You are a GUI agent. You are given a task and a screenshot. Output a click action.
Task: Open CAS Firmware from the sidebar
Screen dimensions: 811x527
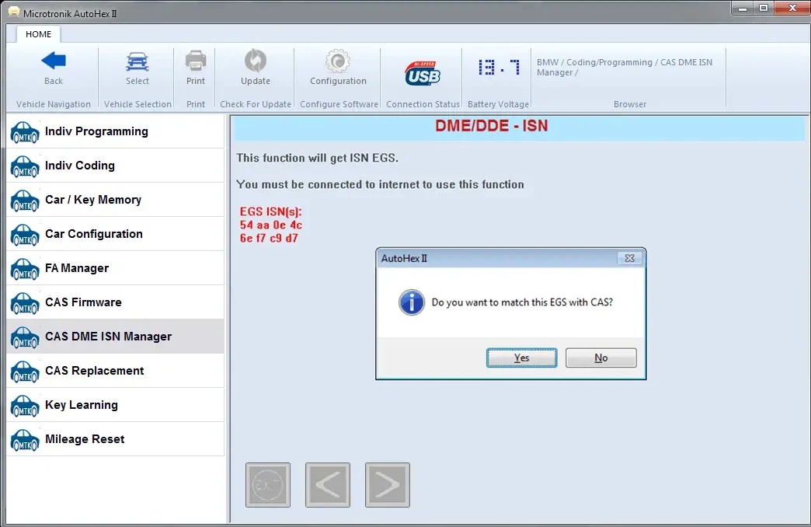click(115, 302)
